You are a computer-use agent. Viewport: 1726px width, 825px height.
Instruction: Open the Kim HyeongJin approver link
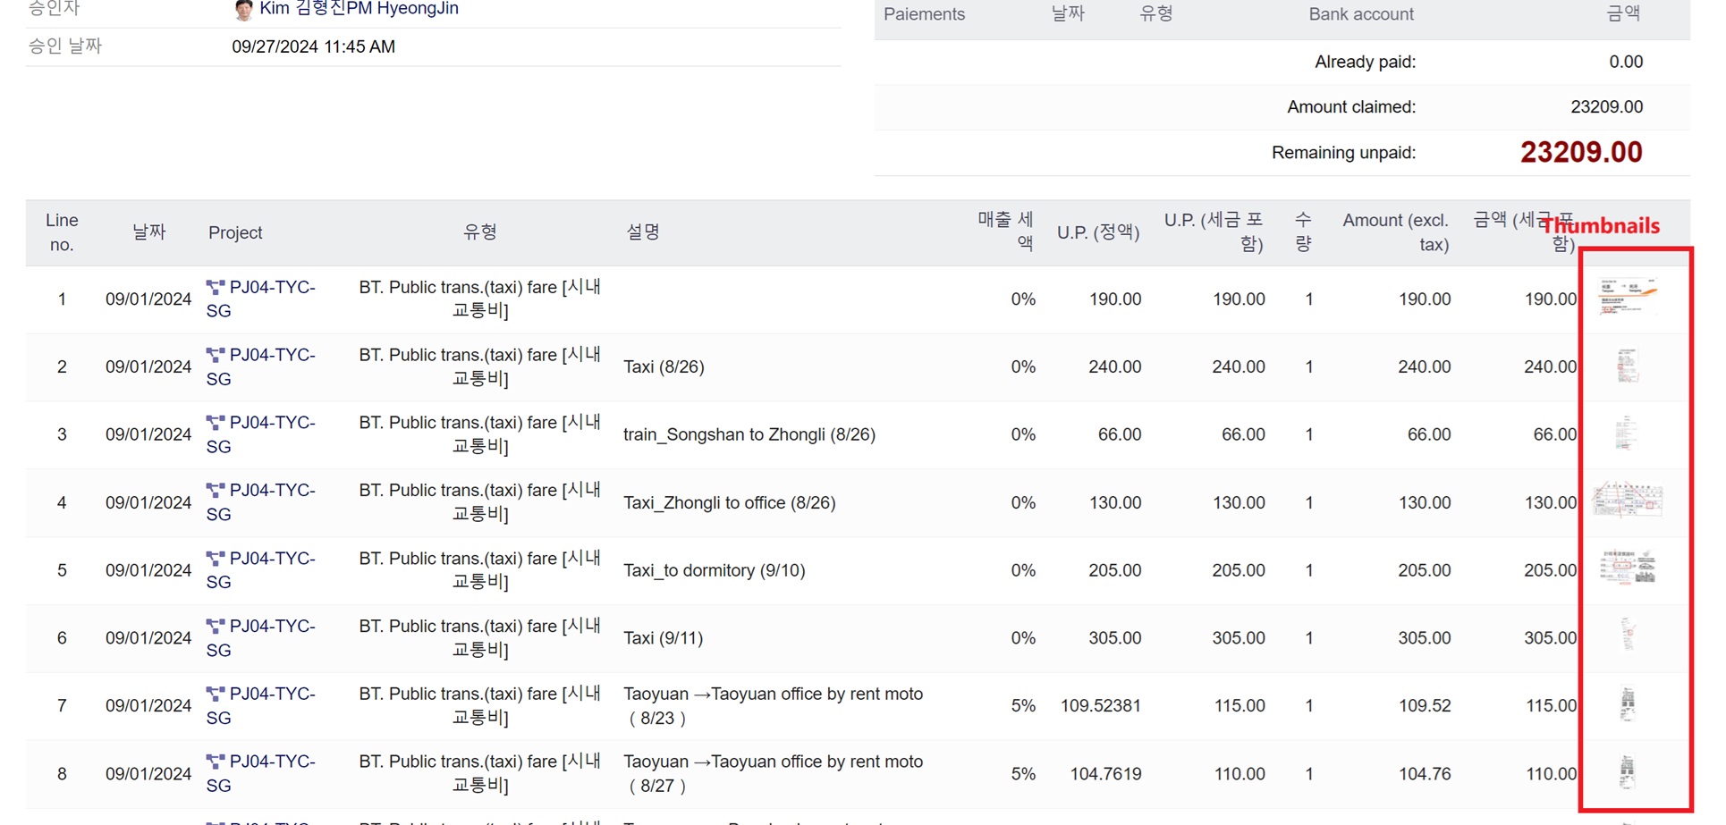point(359,9)
